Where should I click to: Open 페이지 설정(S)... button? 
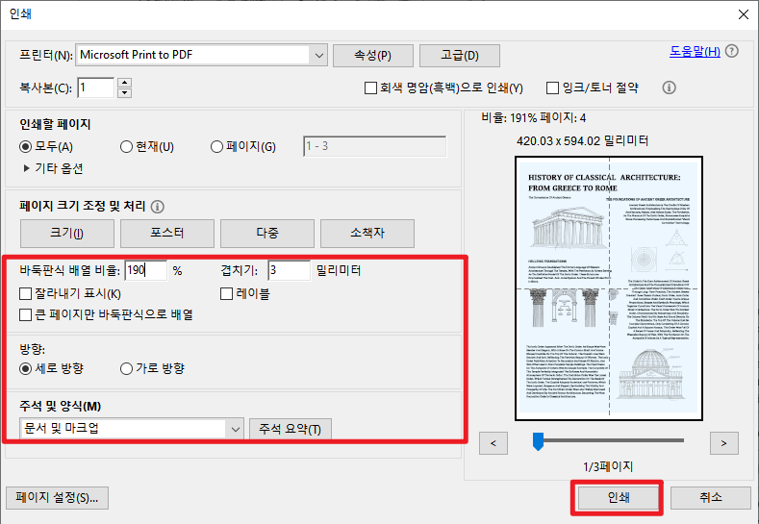[57, 498]
